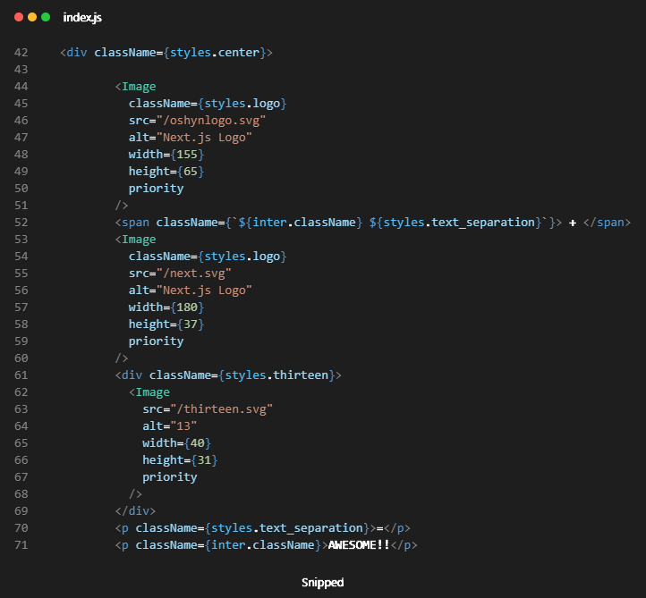Screen dimensions: 646x598
Task: Click 'priority' on line 67
Action: coord(170,477)
